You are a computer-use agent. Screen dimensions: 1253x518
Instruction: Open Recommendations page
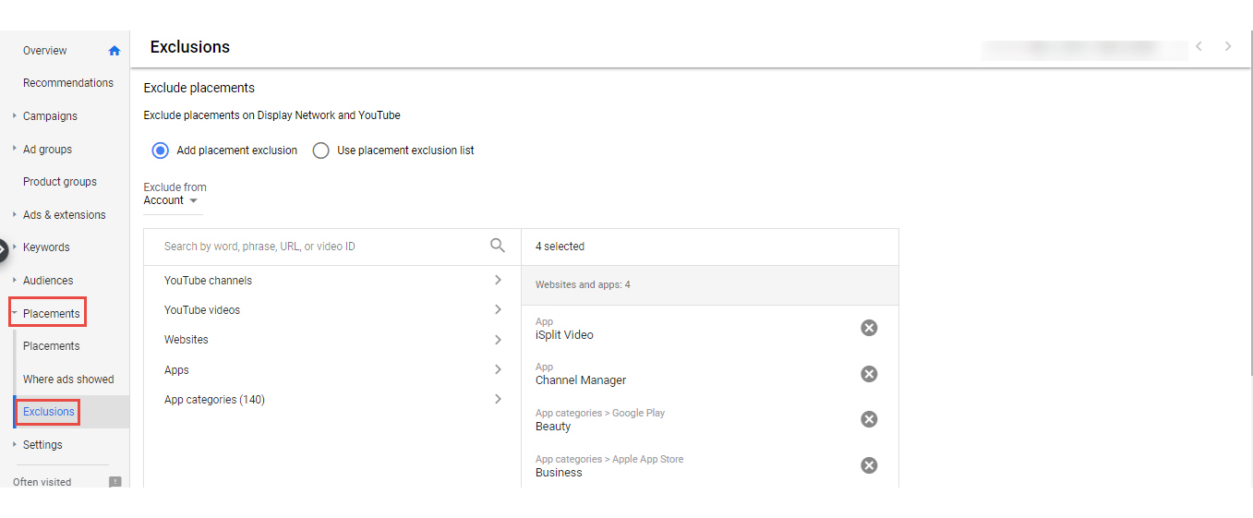(68, 83)
